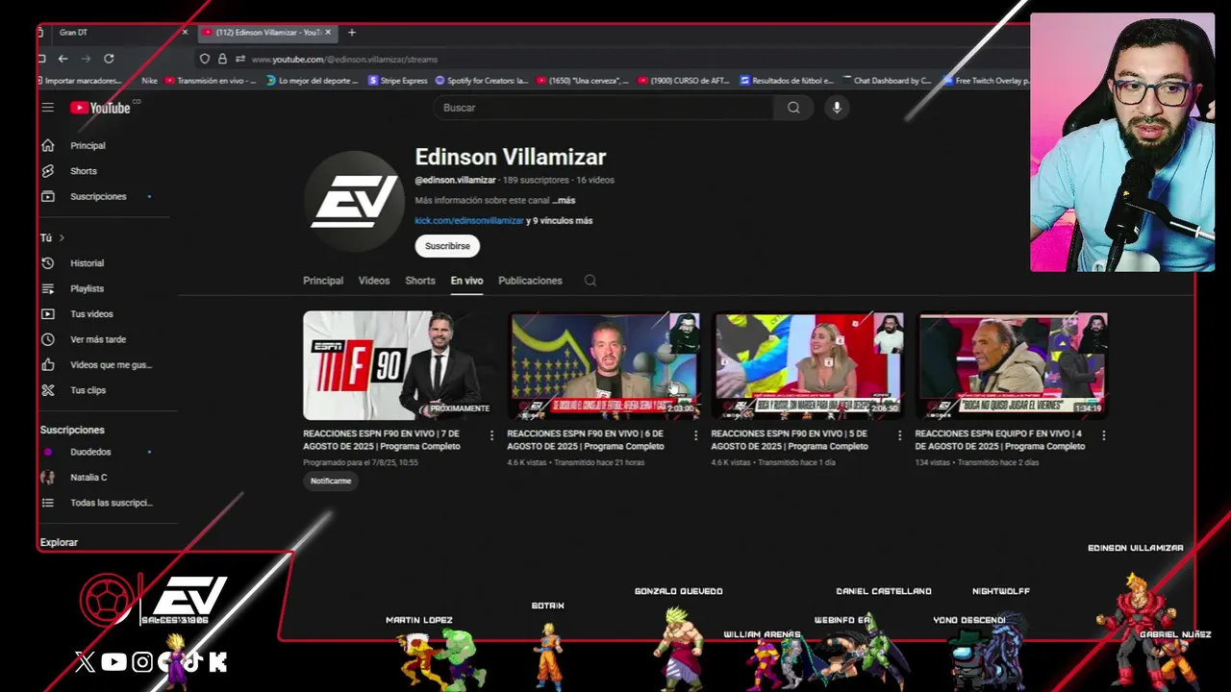Expand channel description with ...más
This screenshot has width=1231, height=692.
564,201
